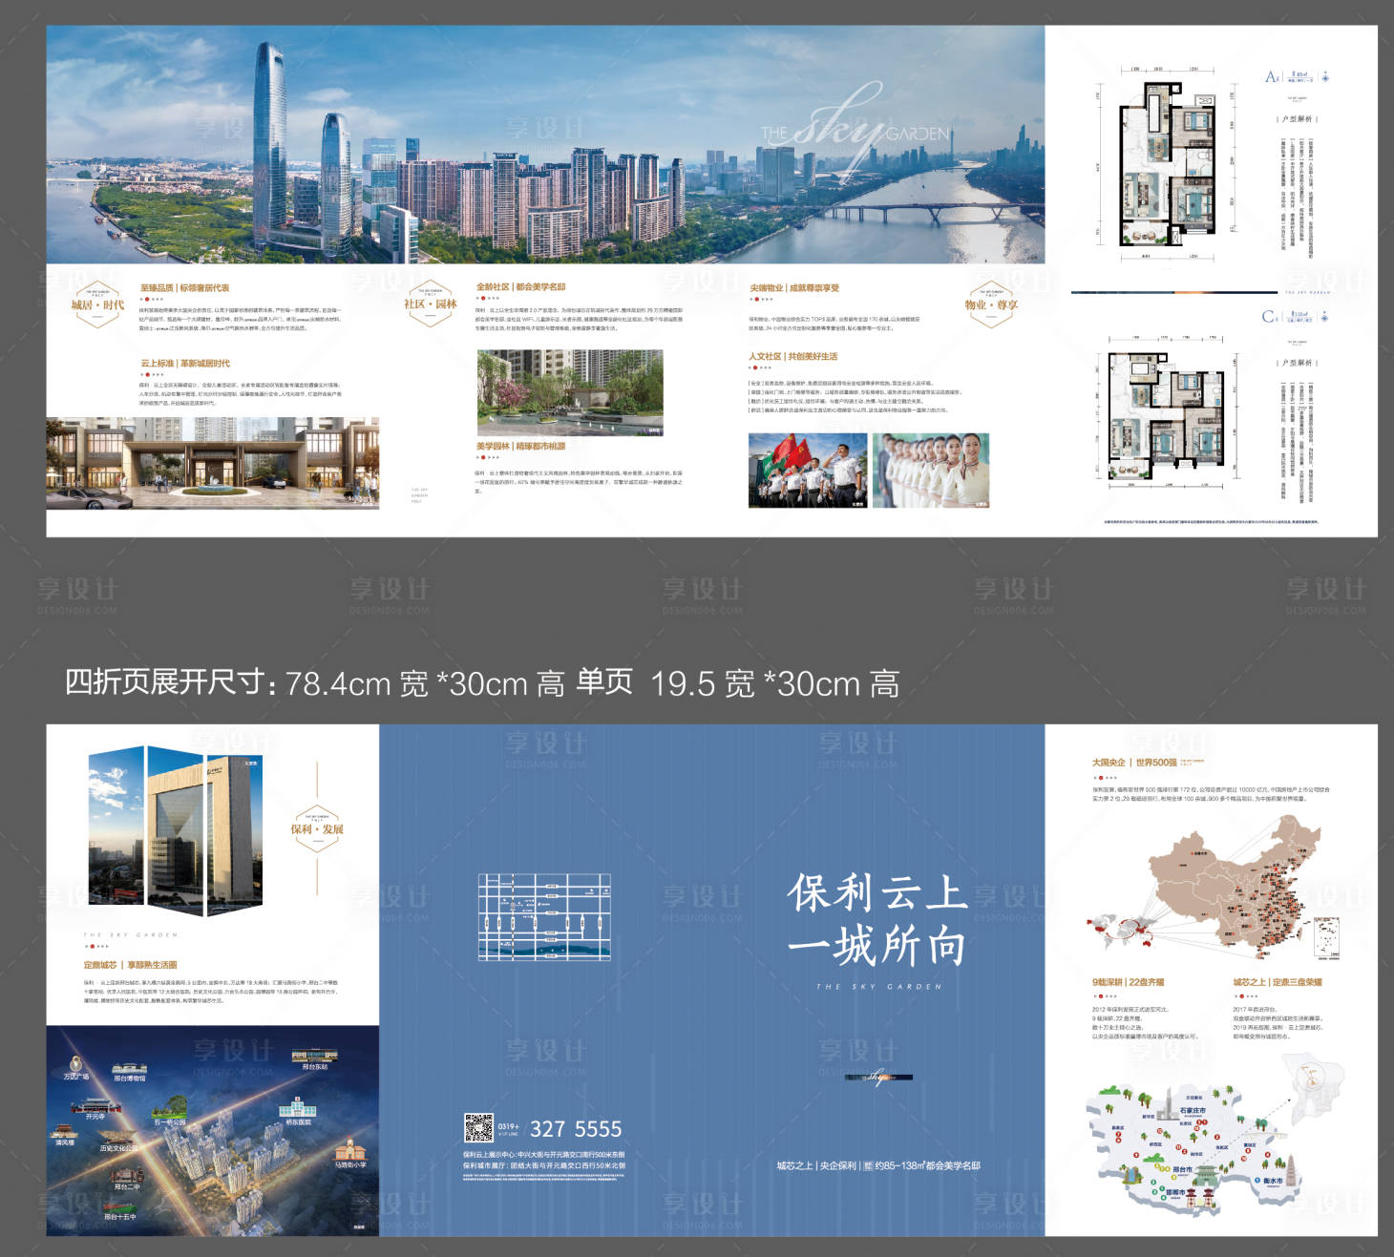The width and height of the screenshot is (1394, 1257).
Task: Click the heading 全龄社区 | 都会美学名邸
Action: [x=521, y=286]
